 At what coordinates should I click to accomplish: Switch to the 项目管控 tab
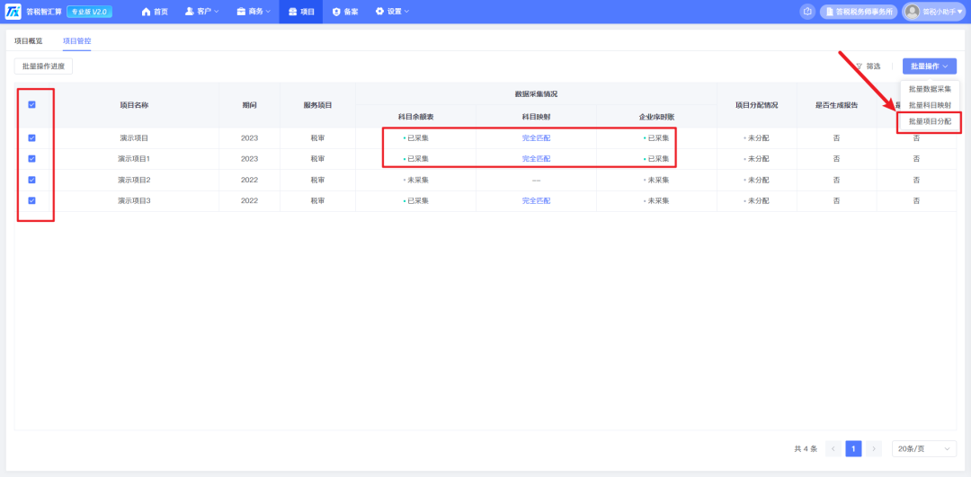point(76,40)
